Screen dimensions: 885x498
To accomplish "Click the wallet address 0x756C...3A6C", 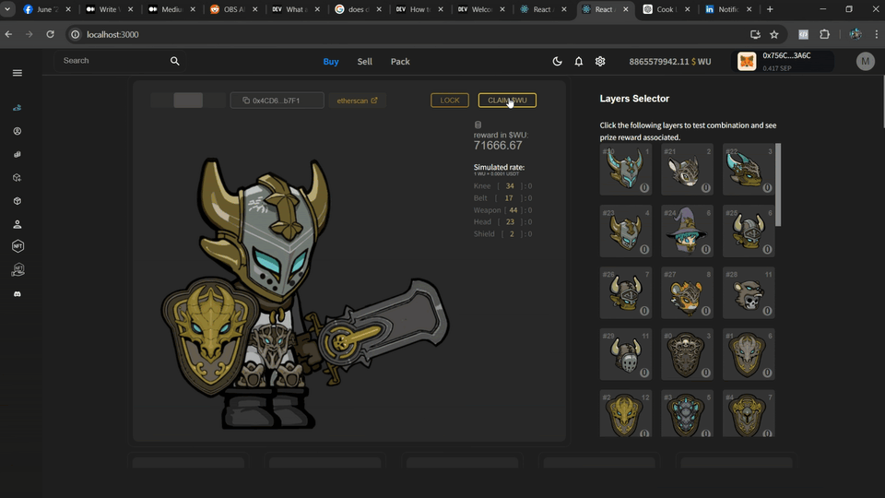I will coord(786,55).
